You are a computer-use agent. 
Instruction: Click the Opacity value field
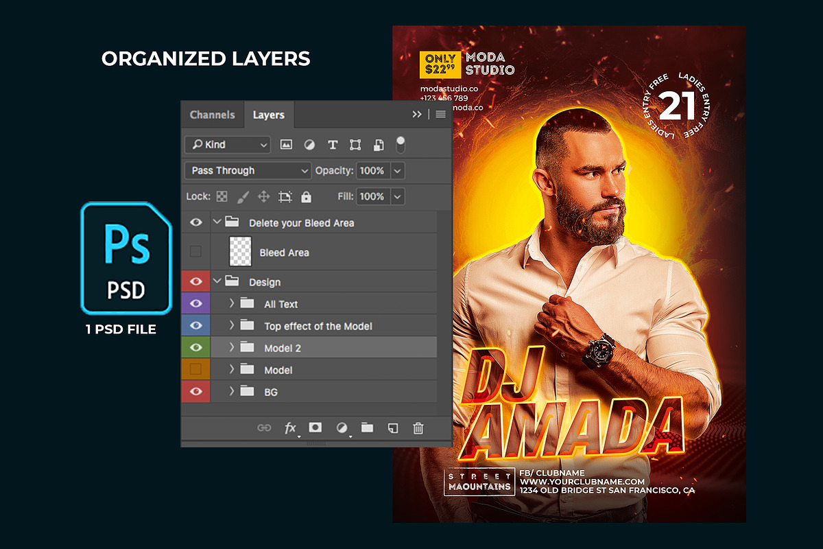pos(372,170)
